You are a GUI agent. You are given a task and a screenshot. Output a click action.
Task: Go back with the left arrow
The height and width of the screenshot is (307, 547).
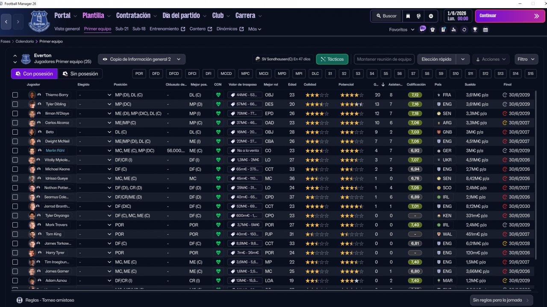[6, 21]
